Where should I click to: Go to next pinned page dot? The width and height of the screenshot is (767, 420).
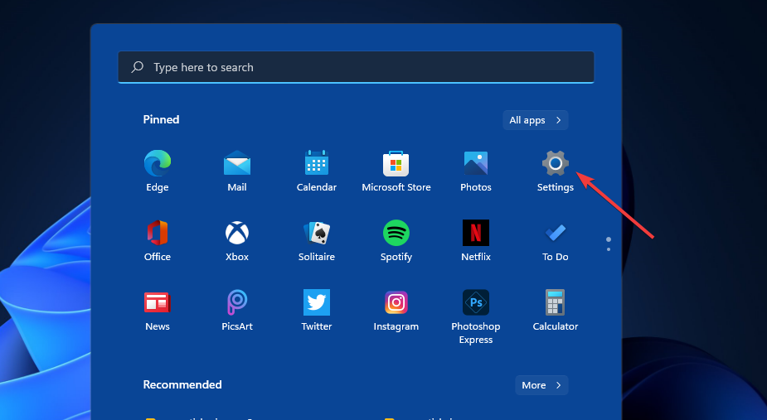point(609,249)
